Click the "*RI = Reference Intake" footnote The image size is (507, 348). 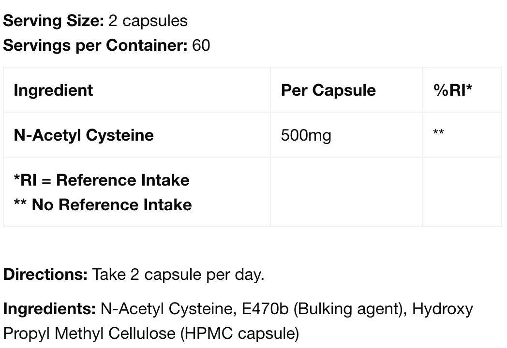(x=102, y=180)
